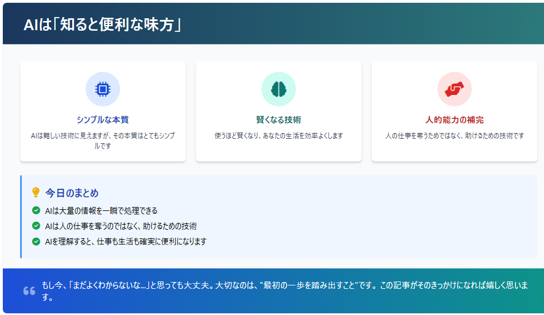Click the description under 賢くなる技術
This screenshot has height=315, width=544.
(278, 136)
